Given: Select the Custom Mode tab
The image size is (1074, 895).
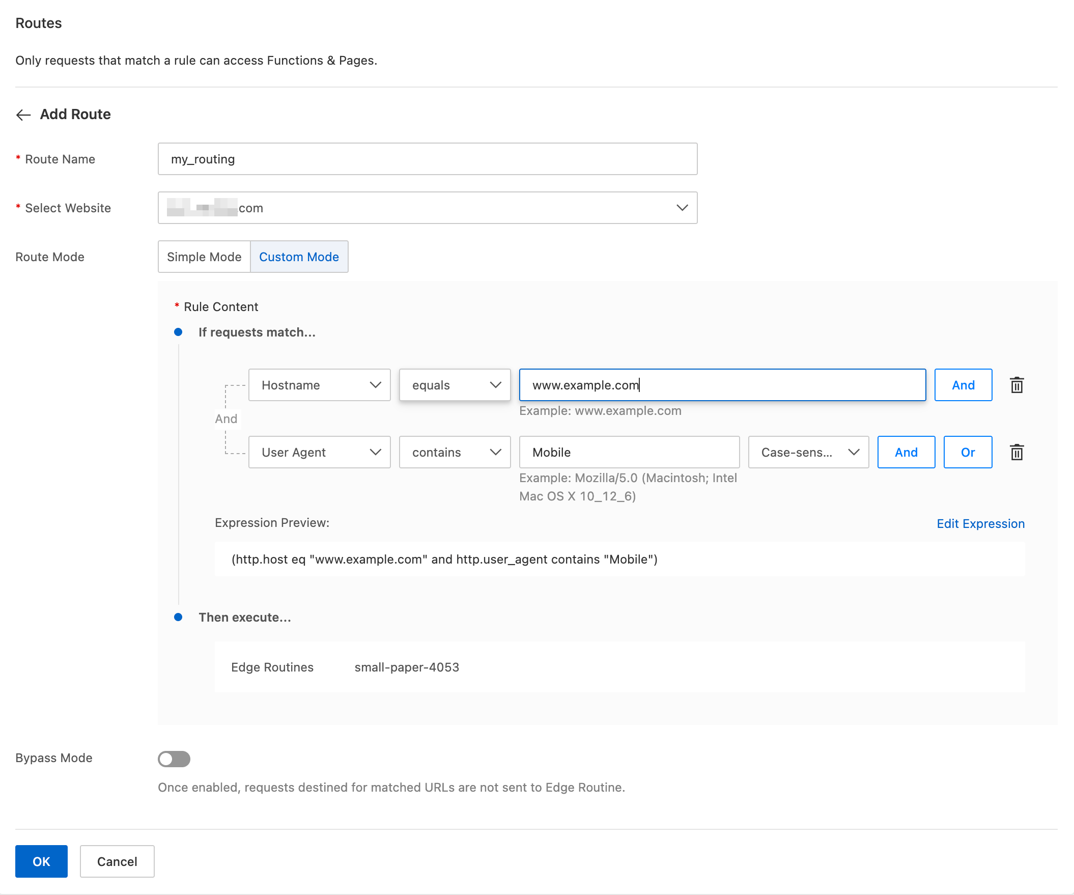Looking at the screenshot, I should pos(299,257).
